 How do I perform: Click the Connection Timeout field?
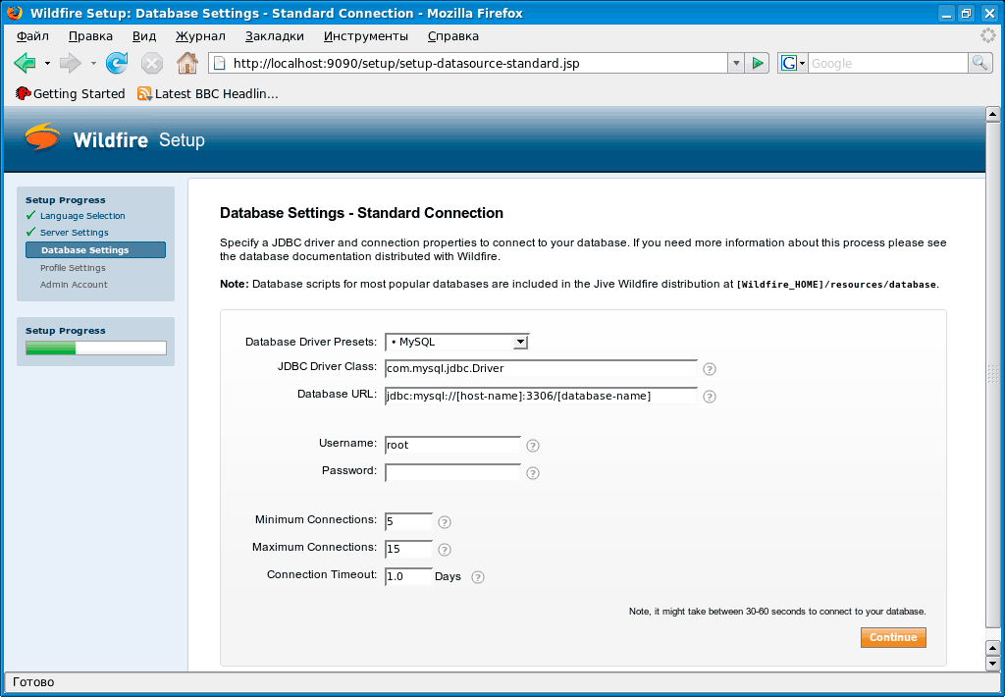(x=408, y=576)
